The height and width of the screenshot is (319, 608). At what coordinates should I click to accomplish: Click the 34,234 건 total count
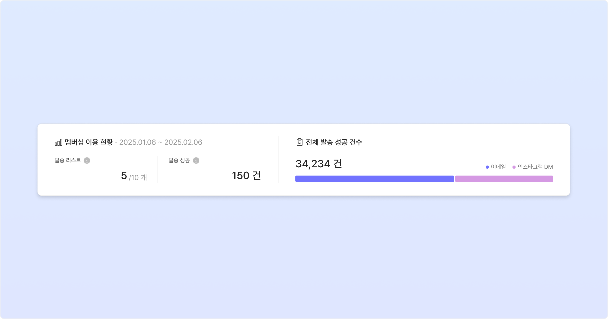[x=319, y=164]
